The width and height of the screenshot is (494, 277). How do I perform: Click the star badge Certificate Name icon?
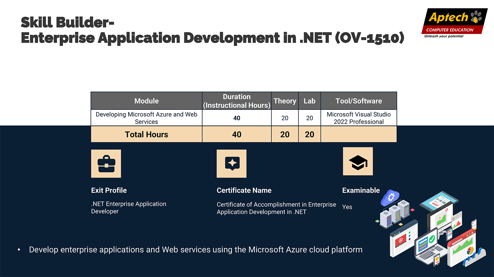click(232, 163)
